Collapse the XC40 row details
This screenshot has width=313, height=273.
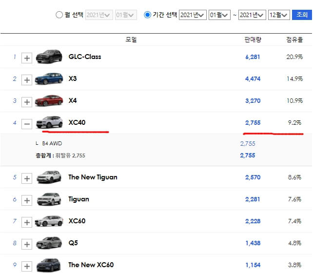[27, 124]
